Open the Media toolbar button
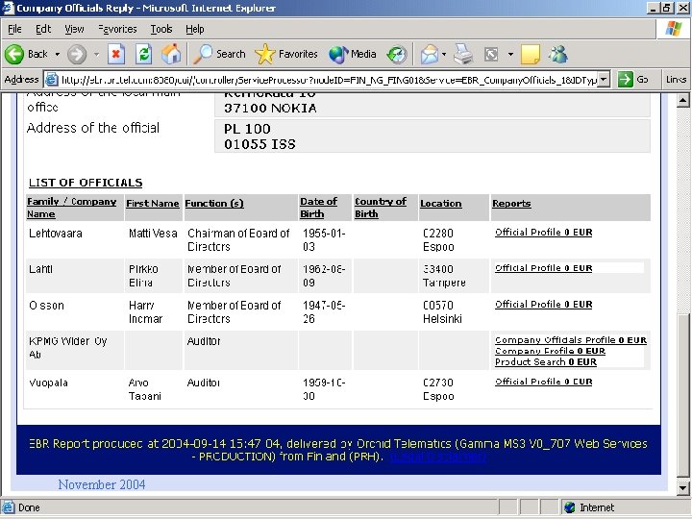692x519 pixels. click(x=353, y=54)
